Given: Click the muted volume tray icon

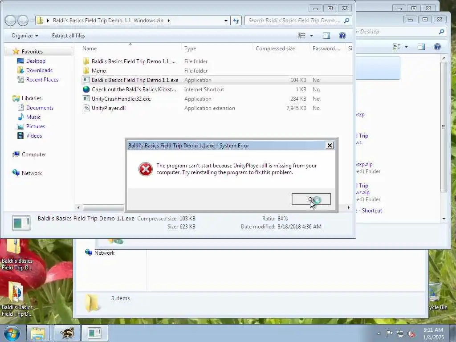Looking at the screenshot, I should (x=411, y=334).
